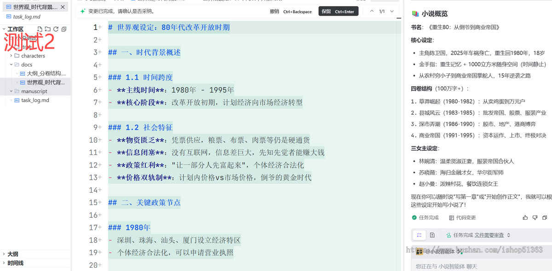552x271 pixels.
Task: Expand the 大纲 panel
Action: tap(12, 254)
